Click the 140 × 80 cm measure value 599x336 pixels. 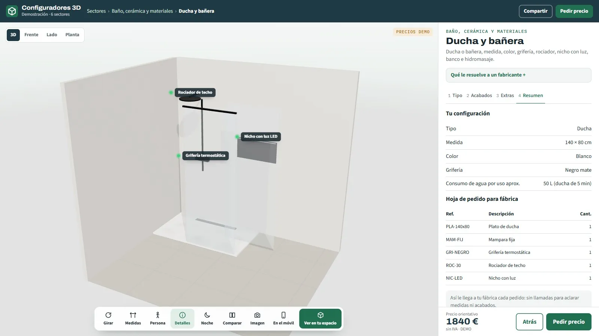tap(578, 143)
